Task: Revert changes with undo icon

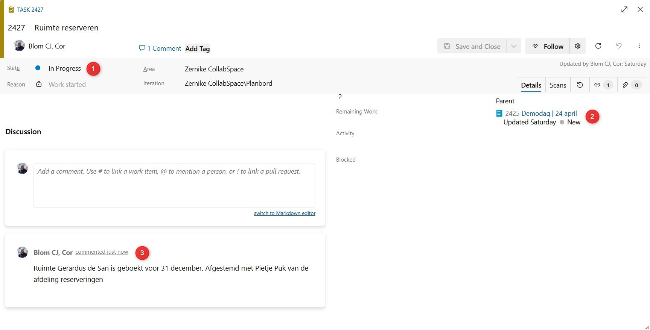Action: click(x=619, y=46)
